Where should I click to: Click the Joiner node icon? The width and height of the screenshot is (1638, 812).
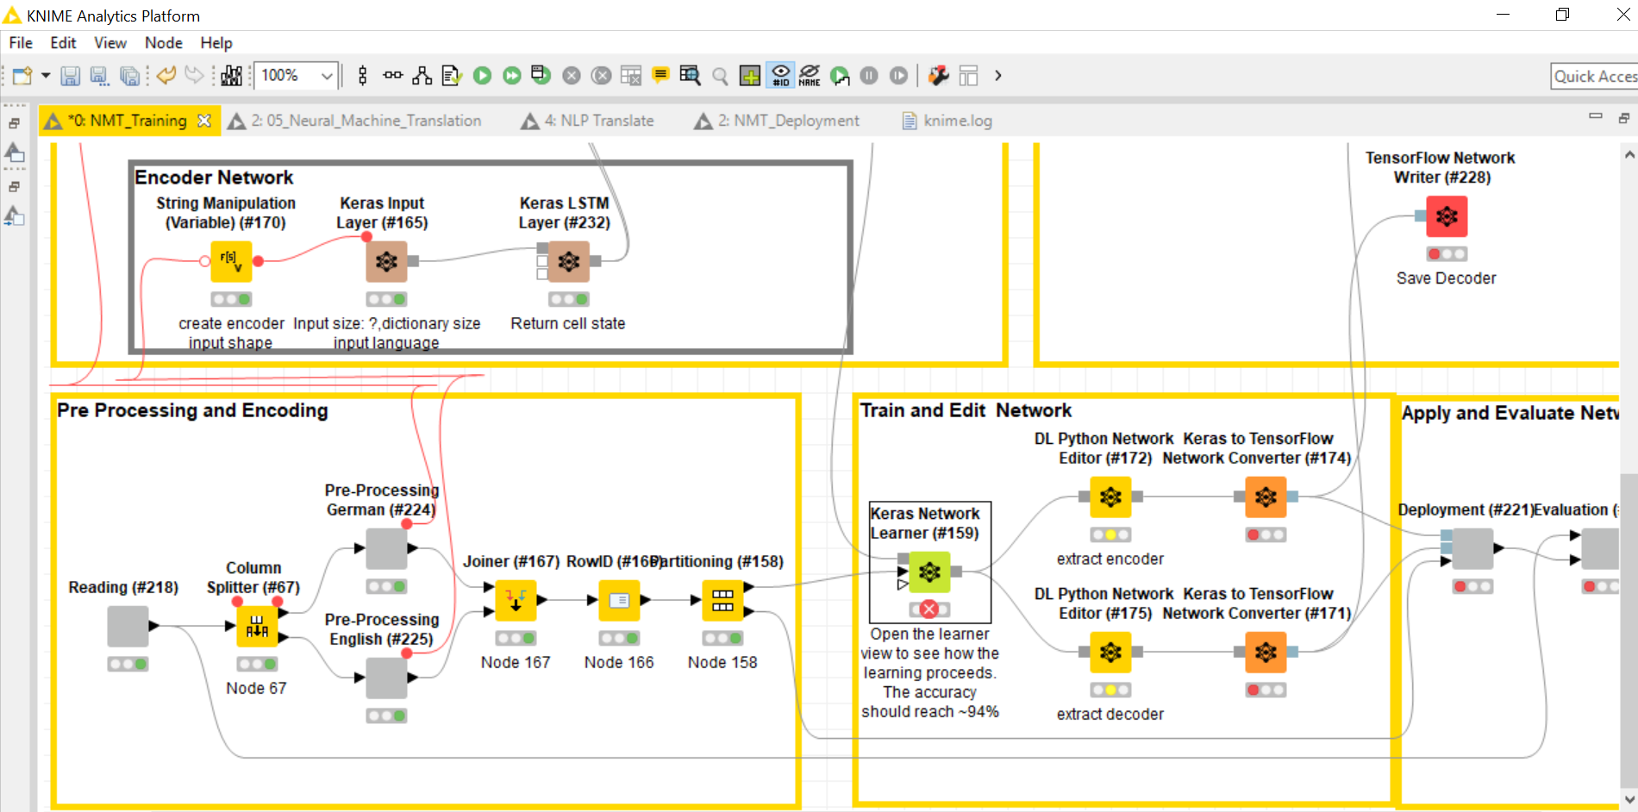[x=516, y=601]
